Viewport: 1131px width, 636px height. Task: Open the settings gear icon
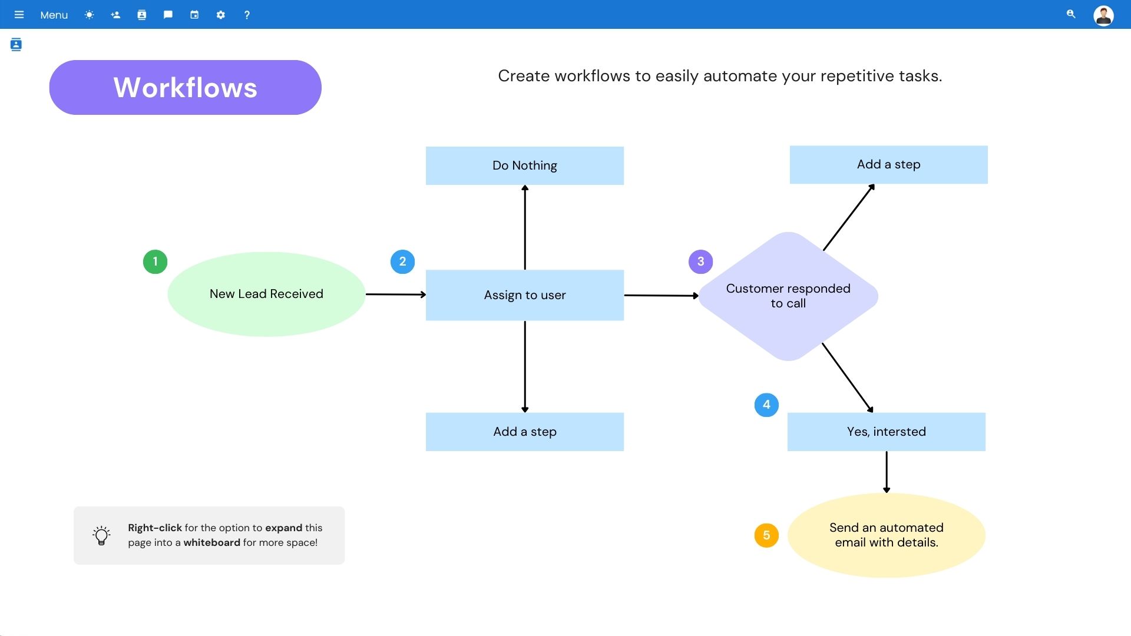click(x=220, y=14)
